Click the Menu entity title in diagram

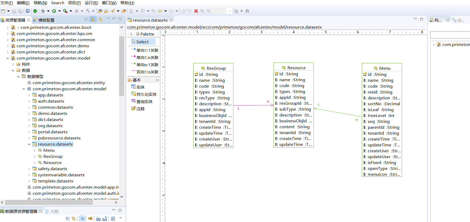click(x=384, y=68)
